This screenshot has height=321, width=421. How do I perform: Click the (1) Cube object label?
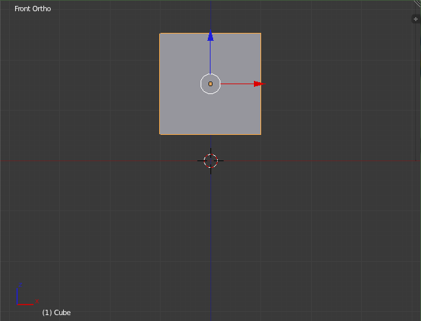click(57, 312)
